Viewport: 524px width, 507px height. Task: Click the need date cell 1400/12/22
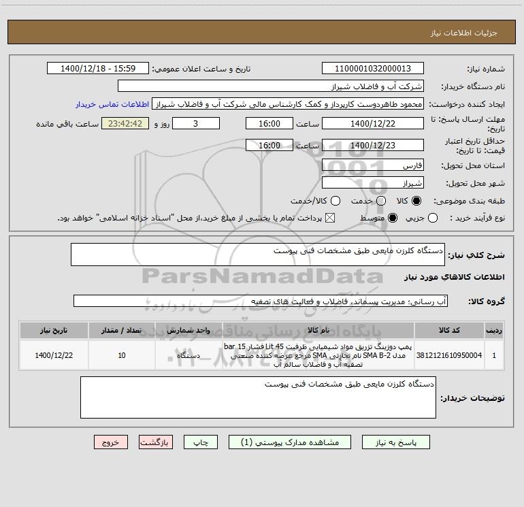[x=54, y=355]
